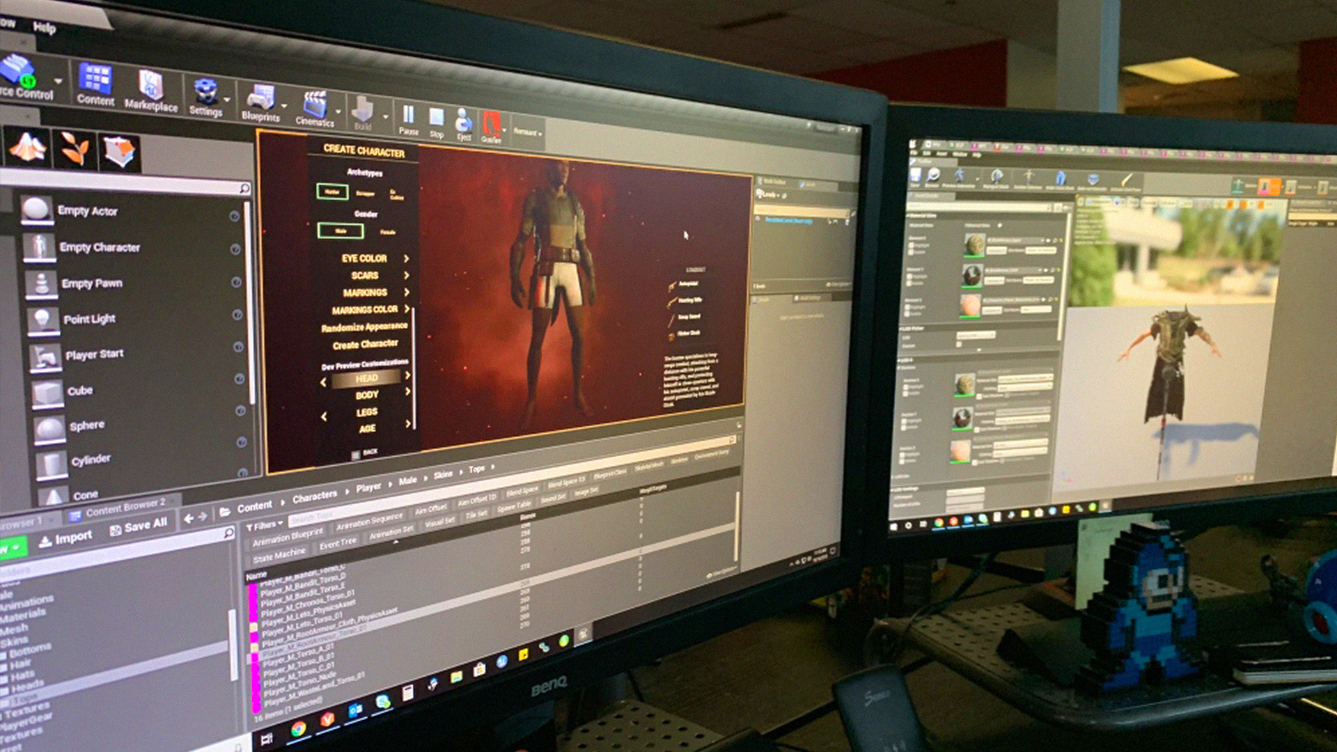The width and height of the screenshot is (1337, 752).
Task: Select the Heads folder in source tree
Action: 26,687
